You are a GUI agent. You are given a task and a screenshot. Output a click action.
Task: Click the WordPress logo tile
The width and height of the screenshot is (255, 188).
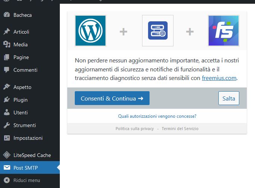coord(90,31)
